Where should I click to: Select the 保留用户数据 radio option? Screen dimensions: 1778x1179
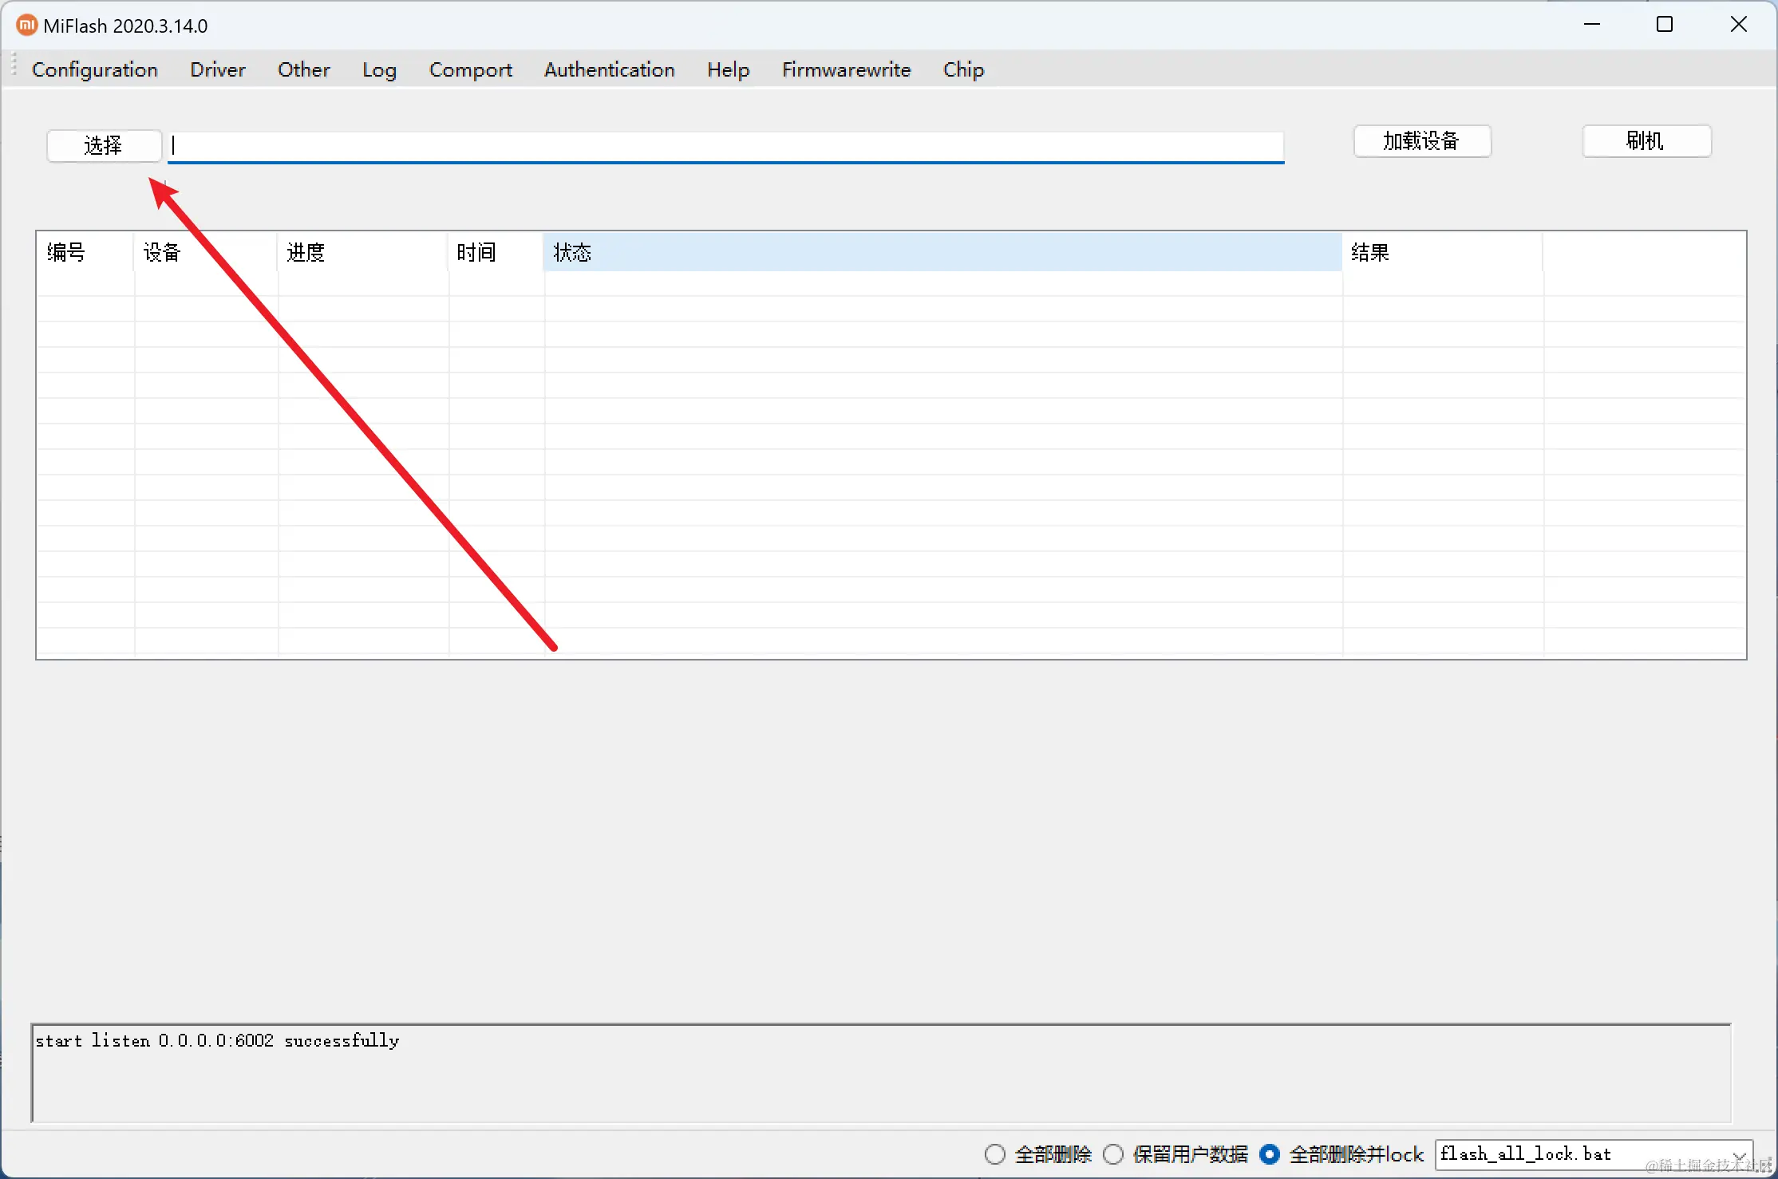[x=1113, y=1154]
